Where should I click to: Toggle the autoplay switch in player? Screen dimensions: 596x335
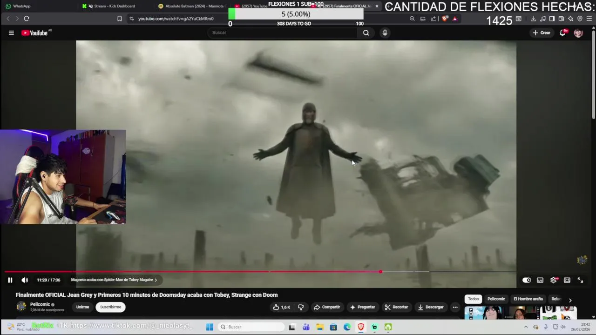(527, 280)
